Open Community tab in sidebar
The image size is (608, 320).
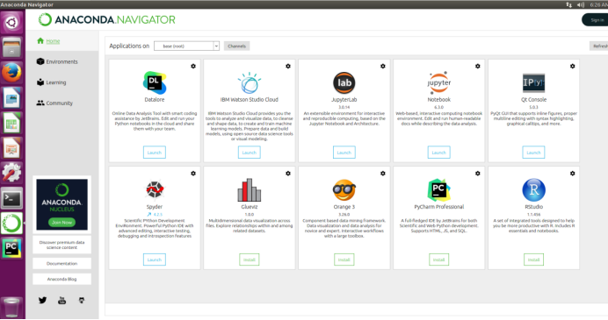(54, 103)
